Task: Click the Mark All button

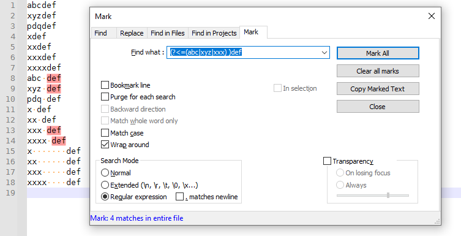Action: click(x=378, y=53)
